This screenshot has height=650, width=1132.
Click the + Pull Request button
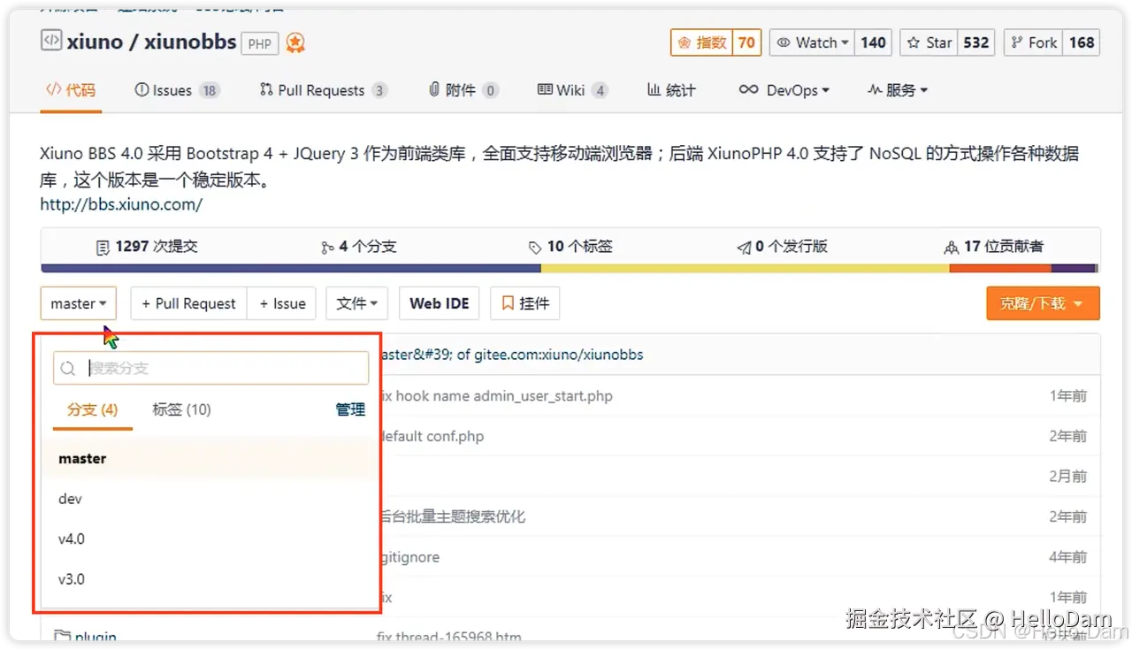point(188,303)
